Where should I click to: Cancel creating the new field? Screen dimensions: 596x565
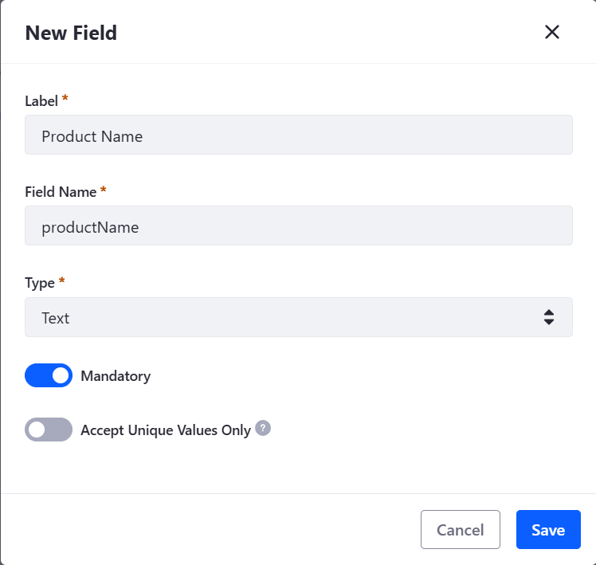461,530
